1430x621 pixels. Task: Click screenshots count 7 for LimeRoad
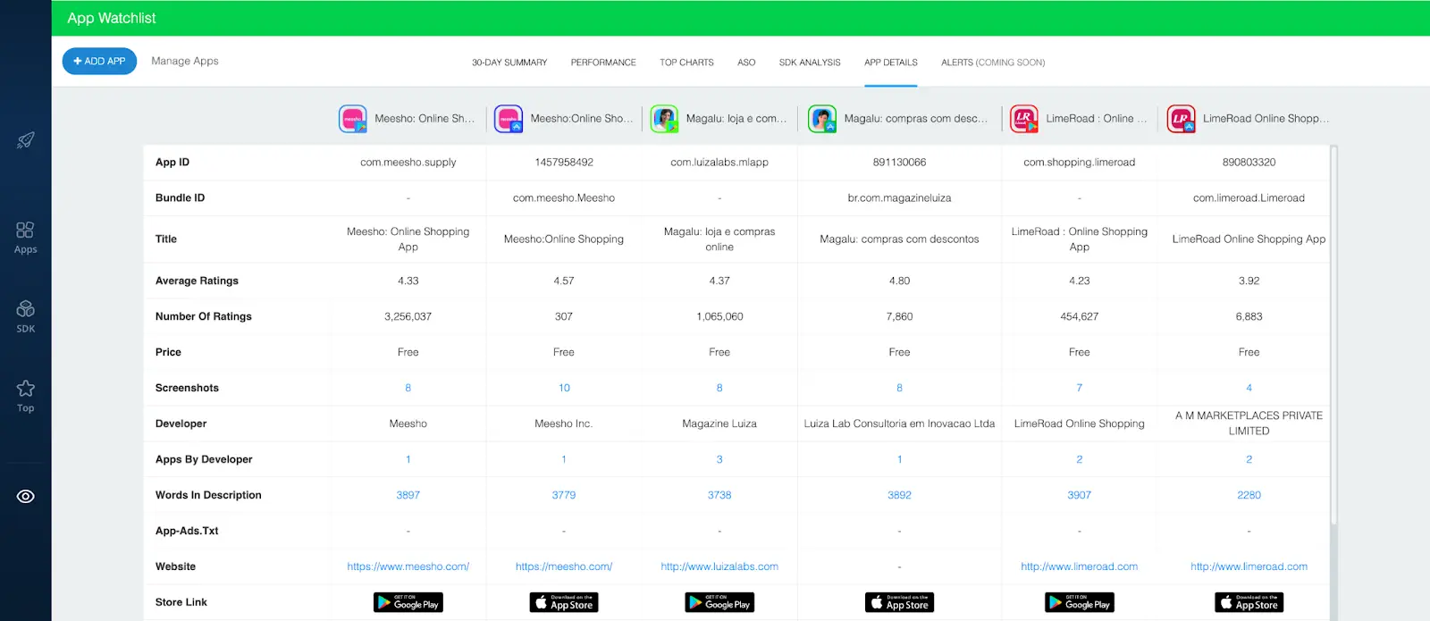[1080, 388]
